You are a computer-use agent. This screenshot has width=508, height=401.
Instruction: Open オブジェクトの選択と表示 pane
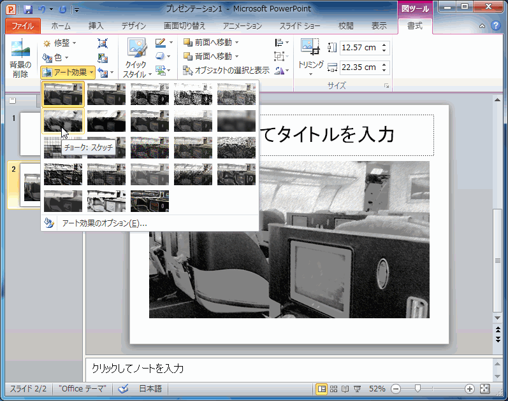point(226,70)
